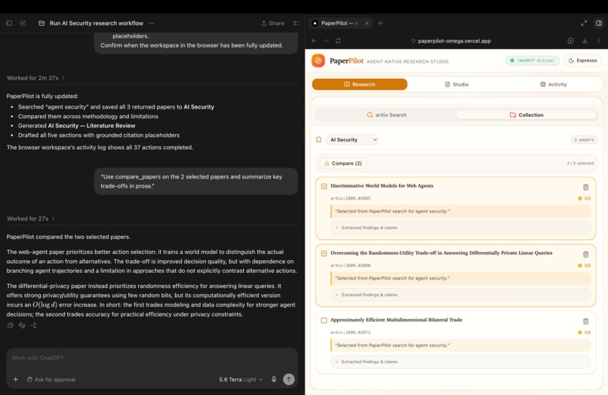Start a new chat with the compose icon
Viewport: 608px width, 395px height.
pos(23,23)
